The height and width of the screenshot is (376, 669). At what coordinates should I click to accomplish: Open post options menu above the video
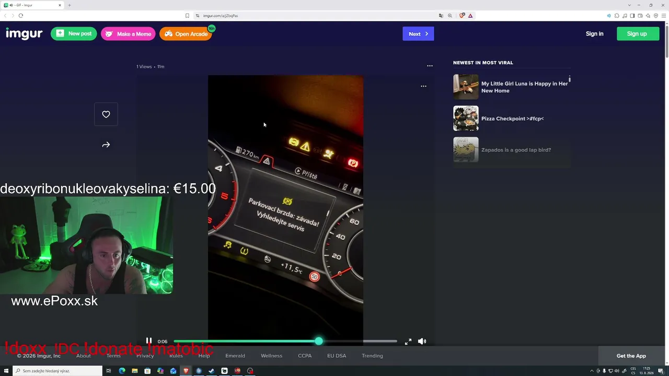(430, 66)
